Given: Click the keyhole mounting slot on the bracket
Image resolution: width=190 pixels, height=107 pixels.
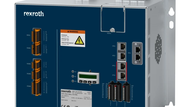Looking at the screenshot, I should click(x=172, y=12).
